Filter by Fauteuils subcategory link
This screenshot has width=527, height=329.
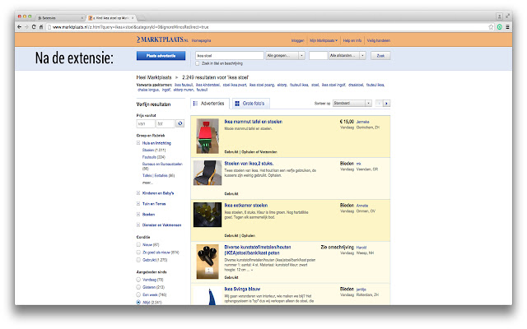click(x=149, y=157)
